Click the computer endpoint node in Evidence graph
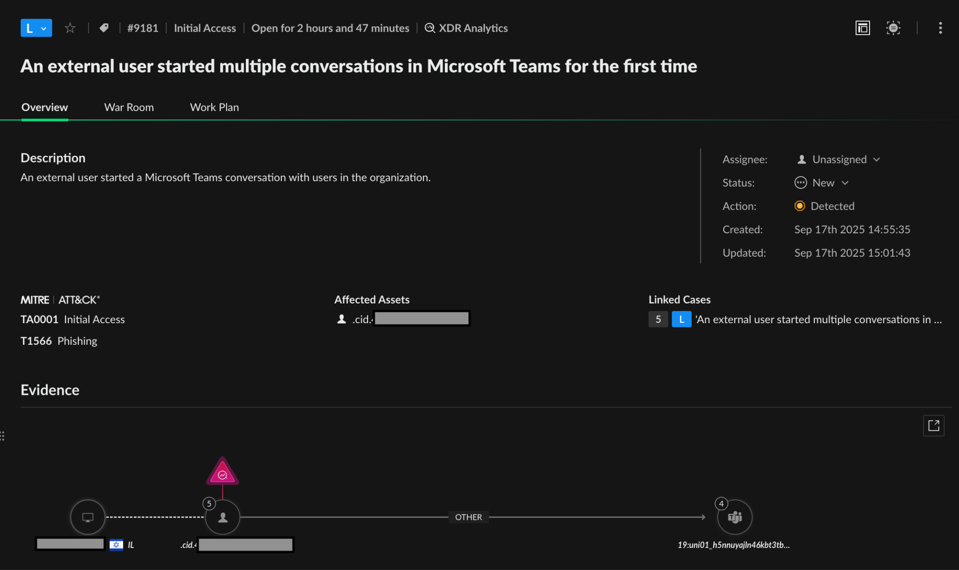This screenshot has height=570, width=959. pyautogui.click(x=87, y=517)
